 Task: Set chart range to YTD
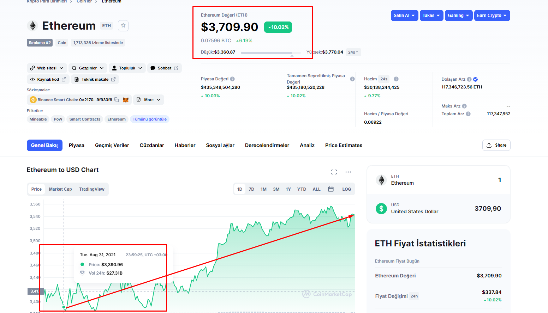pyautogui.click(x=302, y=189)
